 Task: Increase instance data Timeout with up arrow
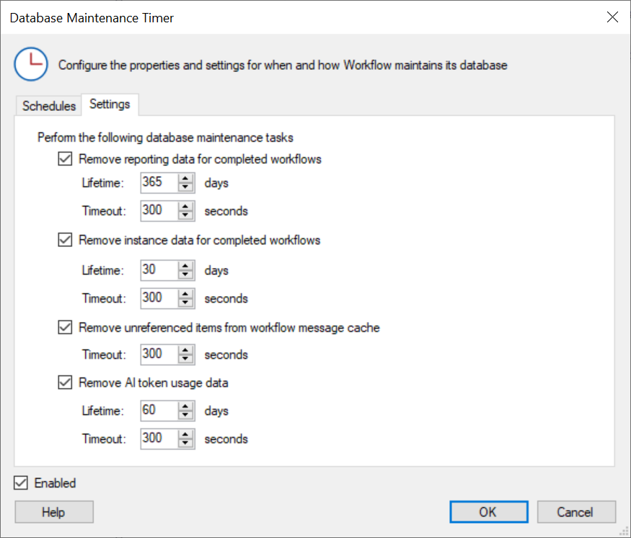pyautogui.click(x=186, y=294)
